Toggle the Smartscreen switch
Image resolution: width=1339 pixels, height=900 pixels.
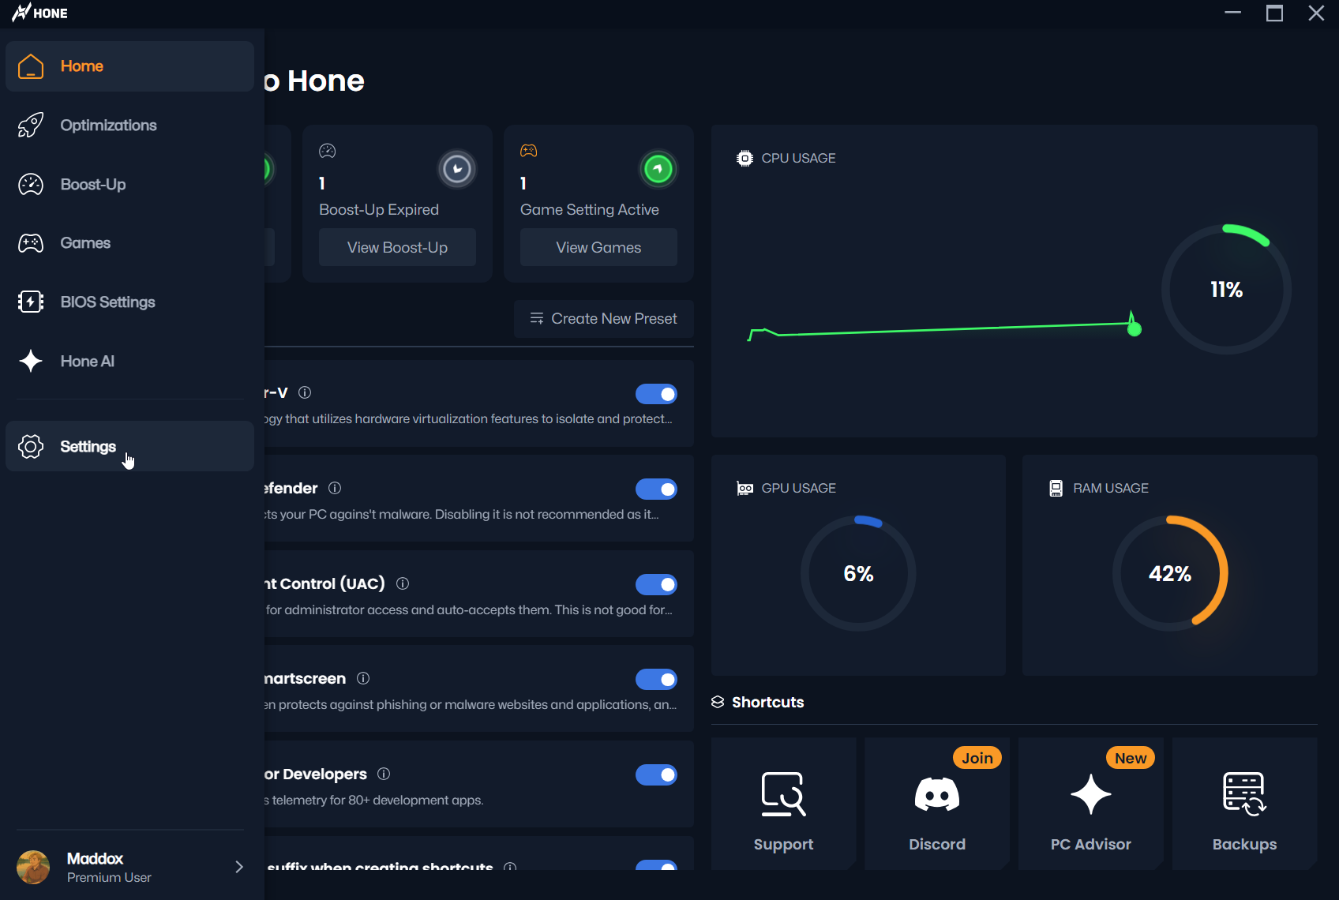click(656, 680)
